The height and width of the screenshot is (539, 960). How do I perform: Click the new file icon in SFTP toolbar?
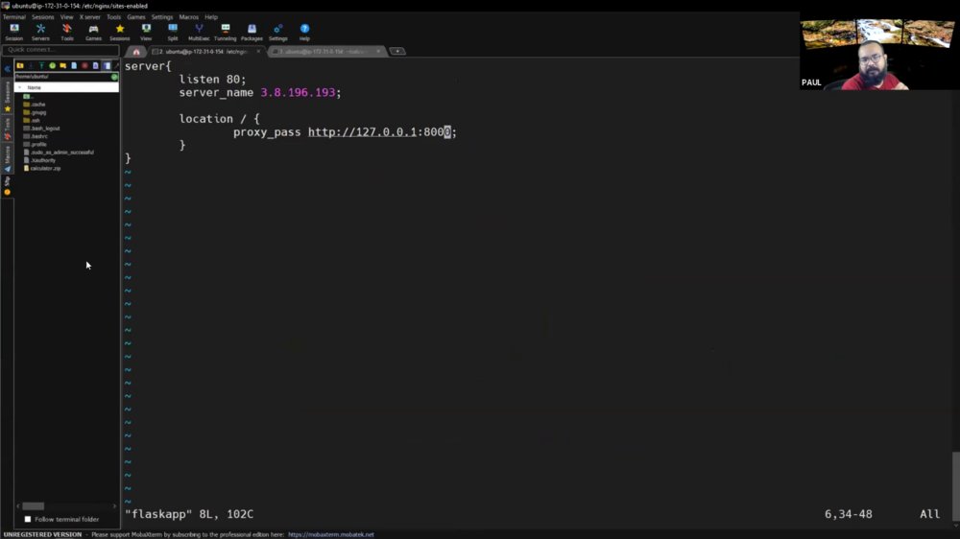[x=74, y=65]
